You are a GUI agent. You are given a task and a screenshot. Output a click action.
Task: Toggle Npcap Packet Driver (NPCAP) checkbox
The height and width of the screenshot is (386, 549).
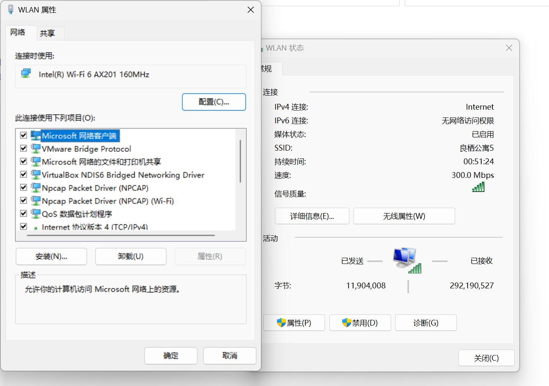(x=24, y=187)
